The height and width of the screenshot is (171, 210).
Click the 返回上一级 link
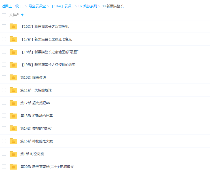pyautogui.click(x=10, y=6)
